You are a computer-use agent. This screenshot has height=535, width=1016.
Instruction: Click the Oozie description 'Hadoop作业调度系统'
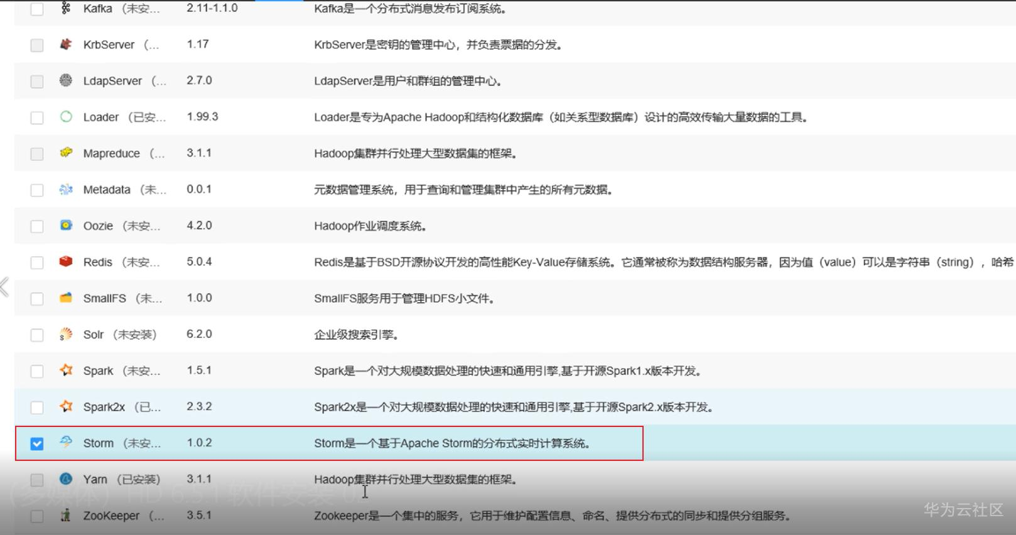click(x=370, y=226)
